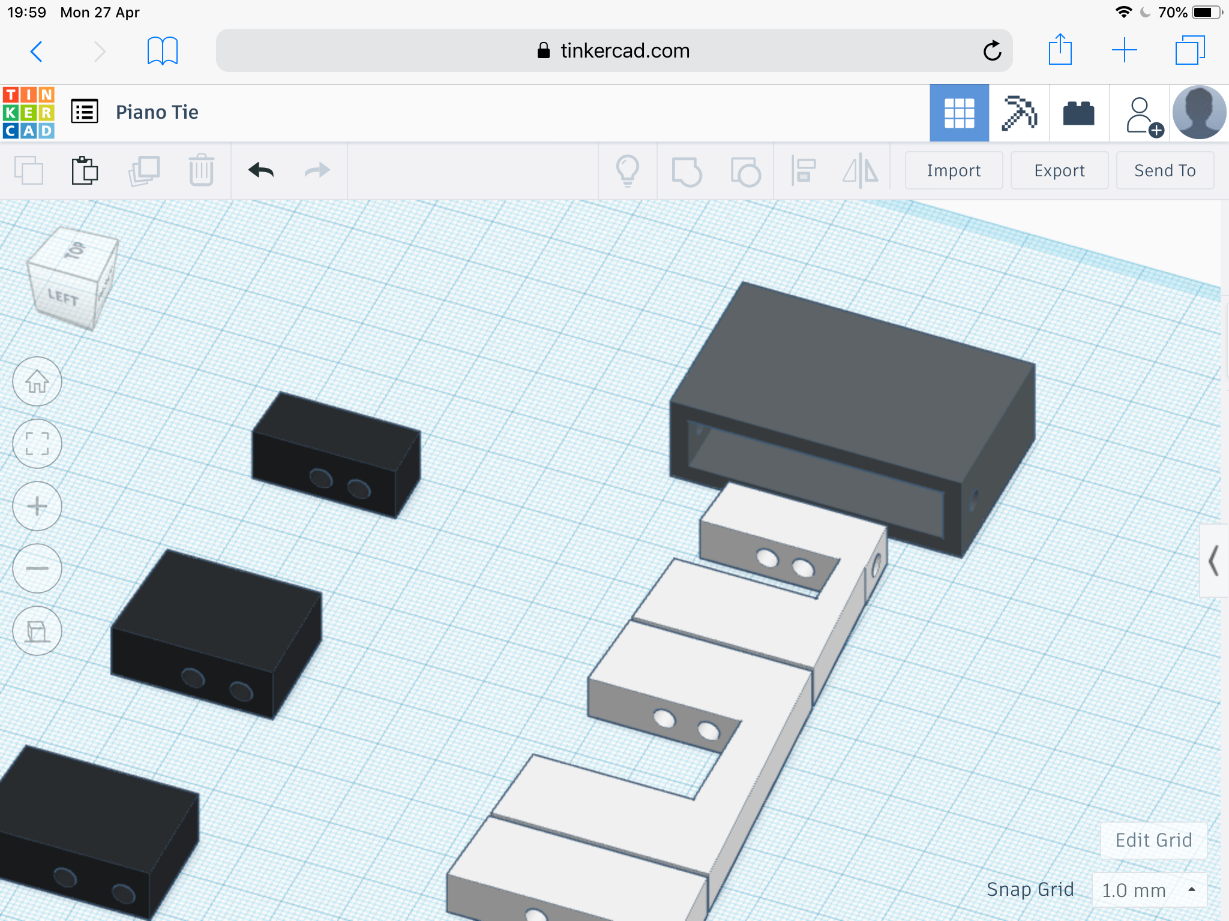Toggle orthographic perspective view cube icon
The height and width of the screenshot is (921, 1229).
click(37, 631)
